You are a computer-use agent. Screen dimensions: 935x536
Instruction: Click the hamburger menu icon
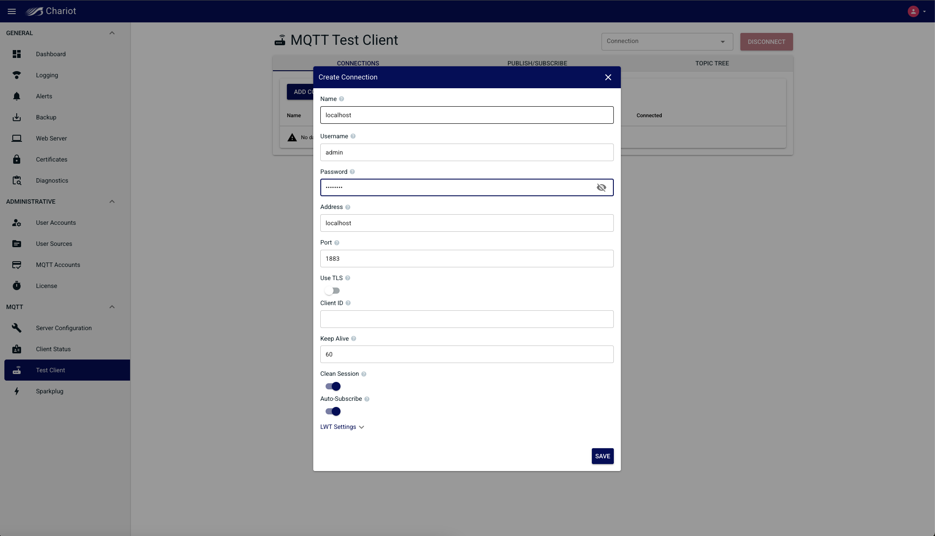pos(12,11)
